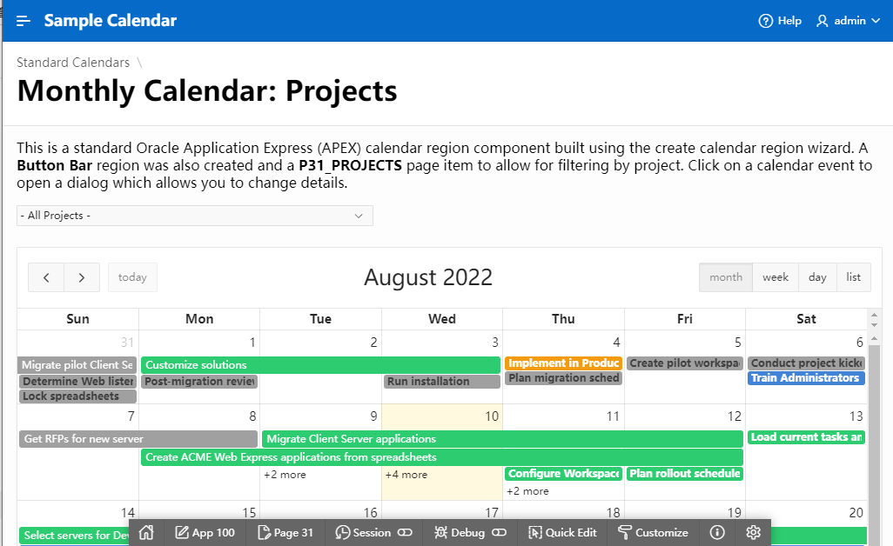
Task: Open developer toolbar settings gear
Action: tap(754, 532)
